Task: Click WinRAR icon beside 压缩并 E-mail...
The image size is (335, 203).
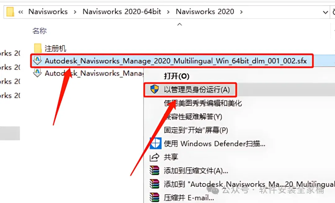Action: click(x=154, y=197)
